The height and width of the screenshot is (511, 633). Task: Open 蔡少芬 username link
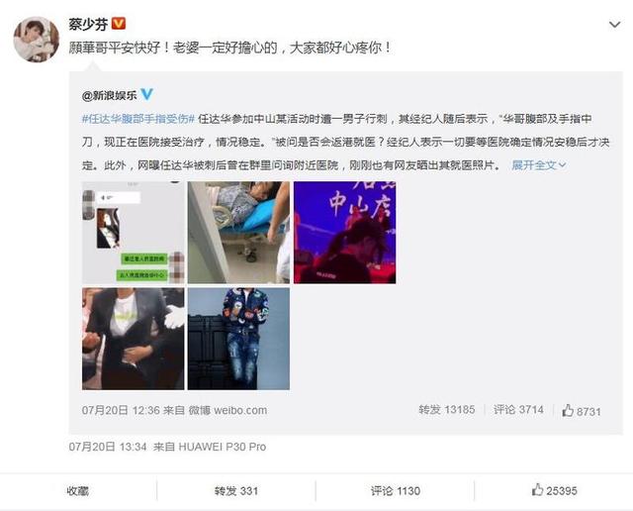pyautogui.click(x=88, y=24)
